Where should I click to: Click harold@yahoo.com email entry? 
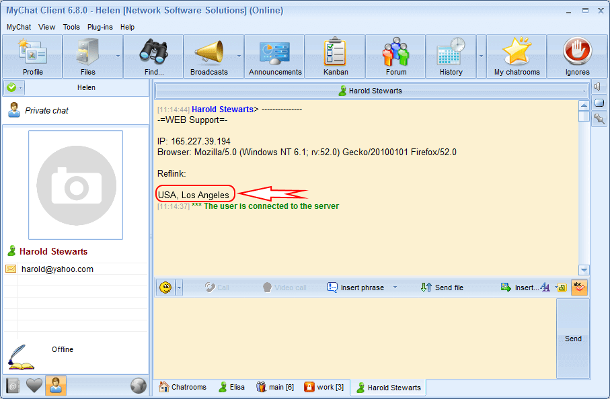[x=59, y=269]
